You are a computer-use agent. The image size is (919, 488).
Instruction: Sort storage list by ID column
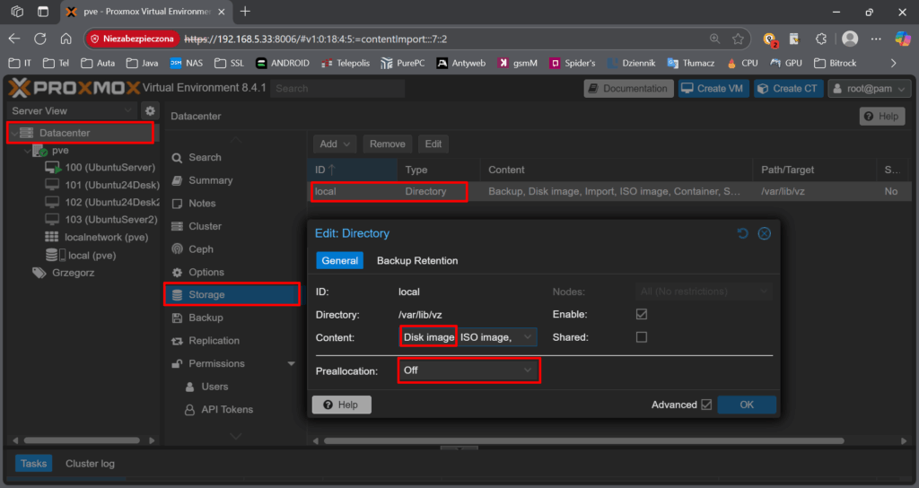tap(352, 170)
